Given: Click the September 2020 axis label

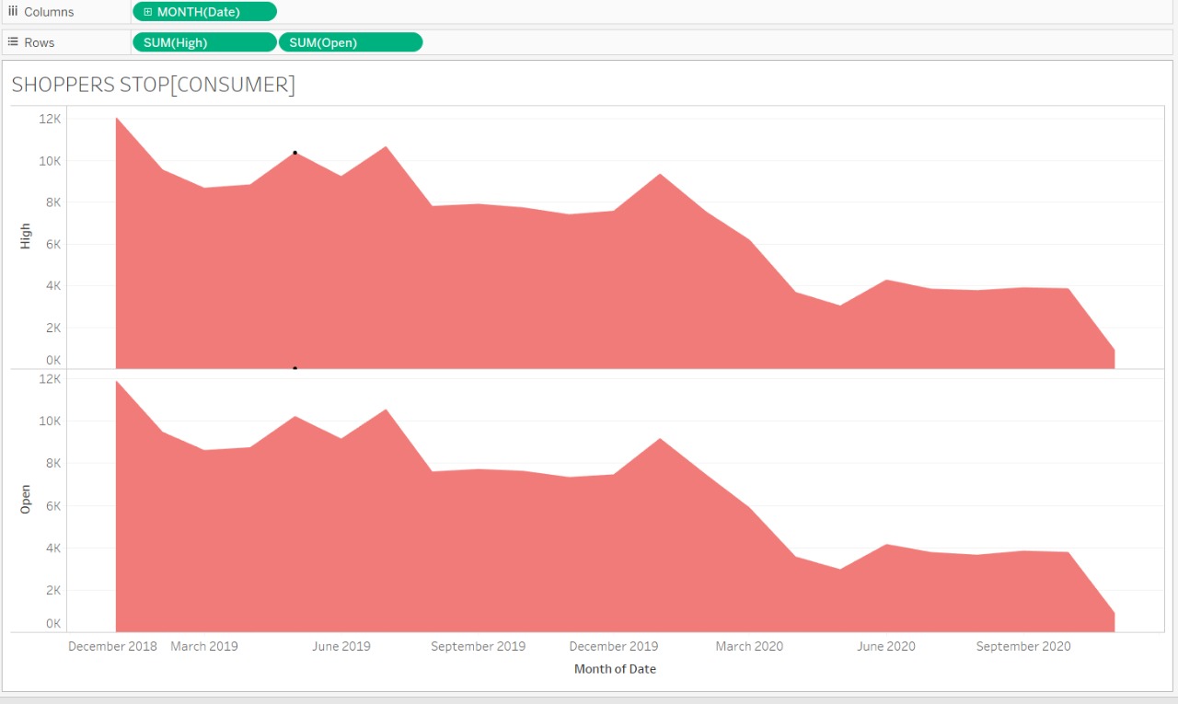Looking at the screenshot, I should point(1023,646).
